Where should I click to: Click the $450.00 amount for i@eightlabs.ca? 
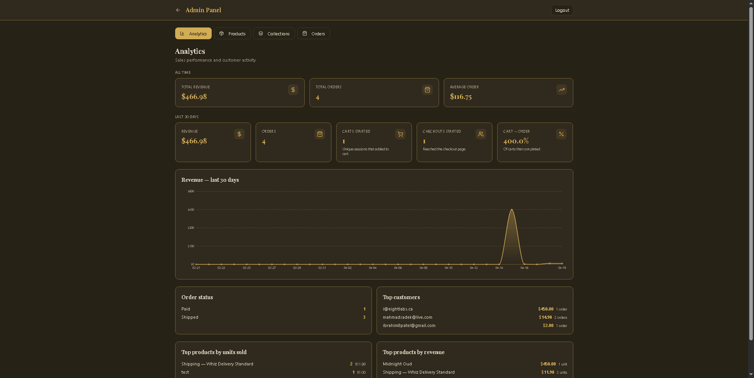(x=545, y=309)
